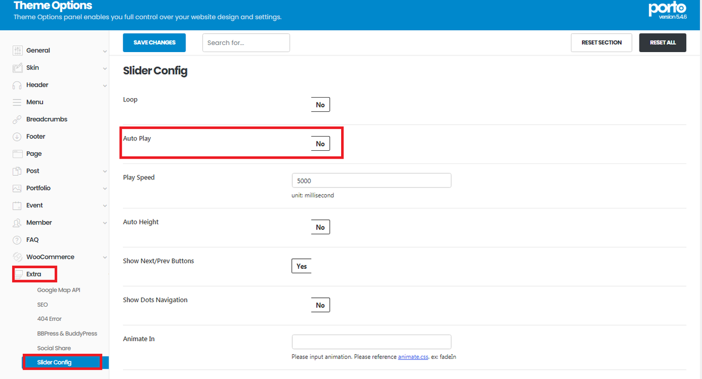Screen dimensions: 702x379
Task: Click the General sliders icon in sidebar
Action: tap(17, 50)
